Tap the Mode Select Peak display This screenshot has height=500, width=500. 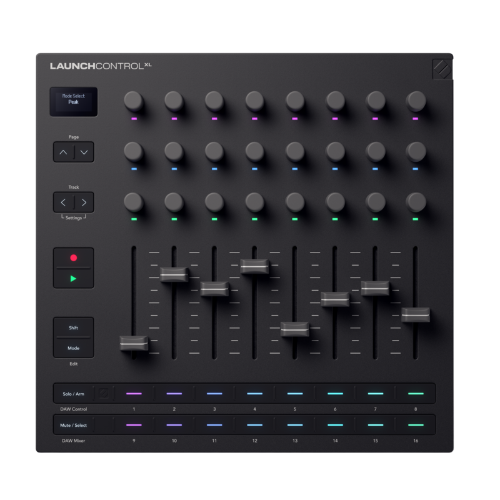74,101
